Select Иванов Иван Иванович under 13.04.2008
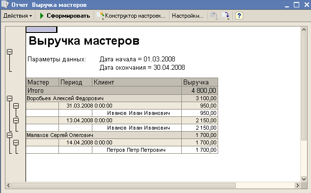The image size is (311, 193). click(x=137, y=128)
